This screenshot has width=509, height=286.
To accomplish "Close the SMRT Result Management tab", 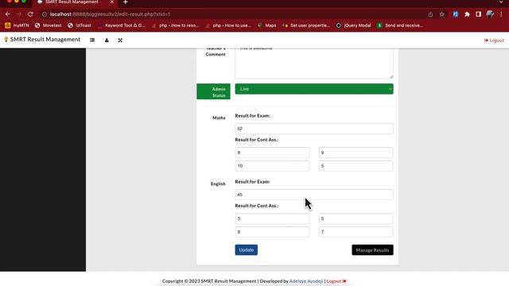I will tap(112, 2).
